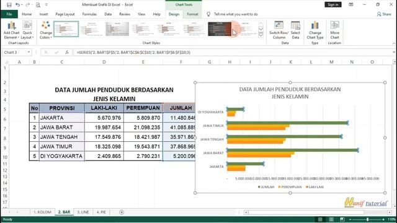Open the File tab
The width and height of the screenshot is (397, 223).
tap(9, 14)
